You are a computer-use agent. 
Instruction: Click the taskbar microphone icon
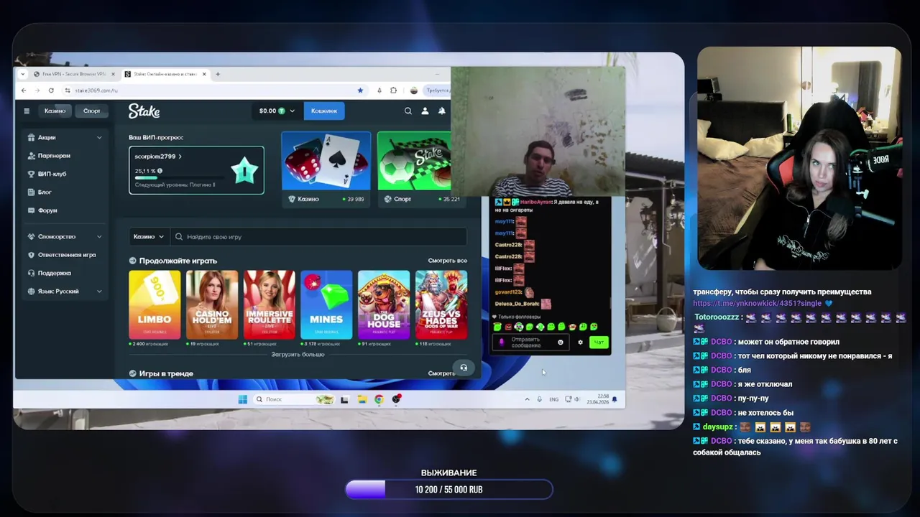(539, 399)
